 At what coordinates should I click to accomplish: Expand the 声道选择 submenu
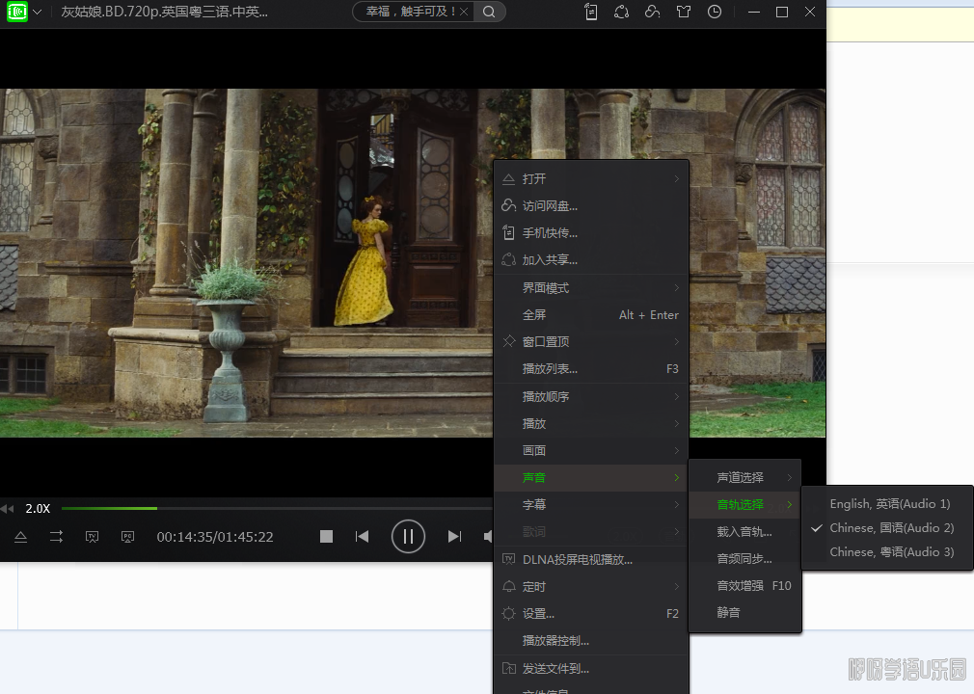tap(744, 477)
